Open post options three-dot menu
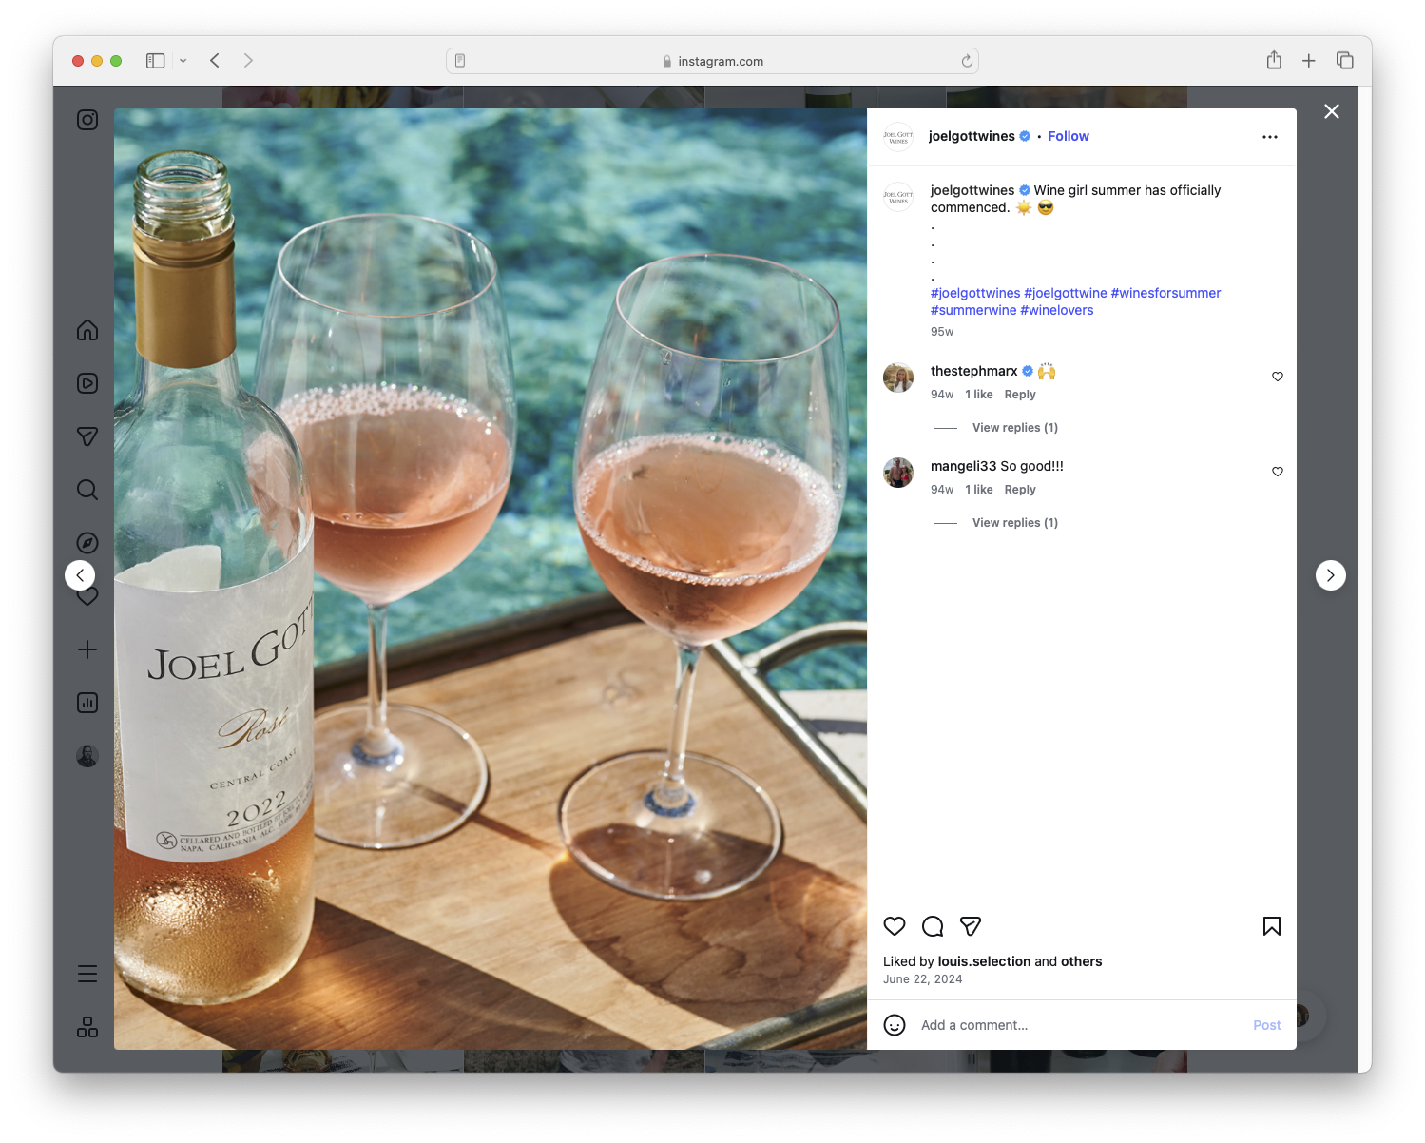 tap(1270, 137)
